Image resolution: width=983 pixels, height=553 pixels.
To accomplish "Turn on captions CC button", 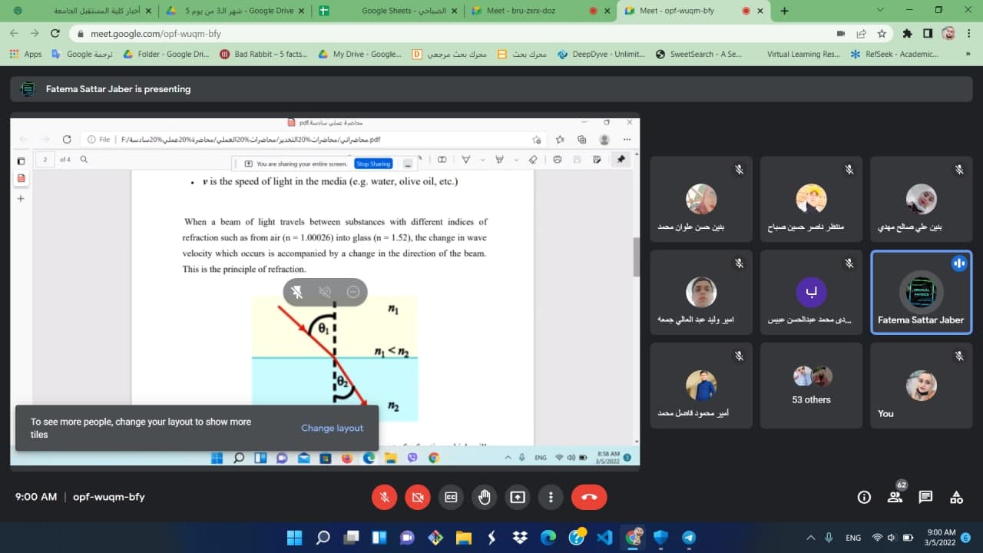I will point(451,497).
